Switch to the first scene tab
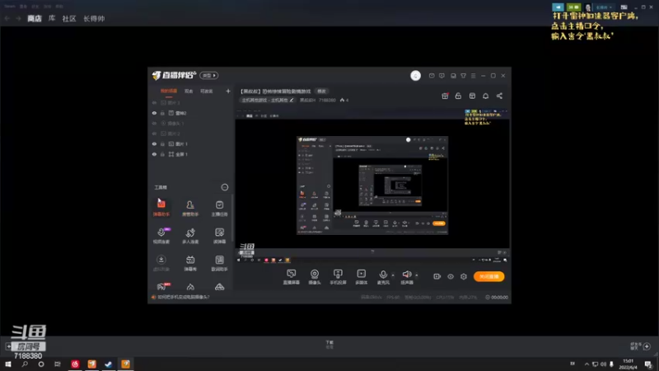 click(x=169, y=92)
